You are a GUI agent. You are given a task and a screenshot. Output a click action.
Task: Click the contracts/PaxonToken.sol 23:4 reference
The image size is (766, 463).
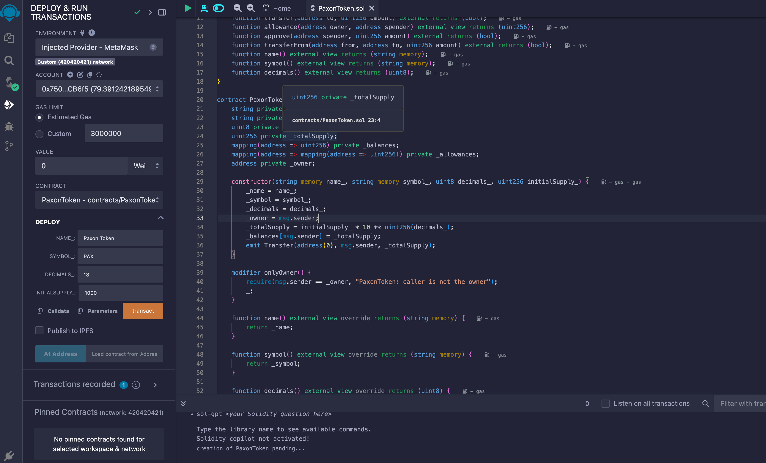point(336,120)
